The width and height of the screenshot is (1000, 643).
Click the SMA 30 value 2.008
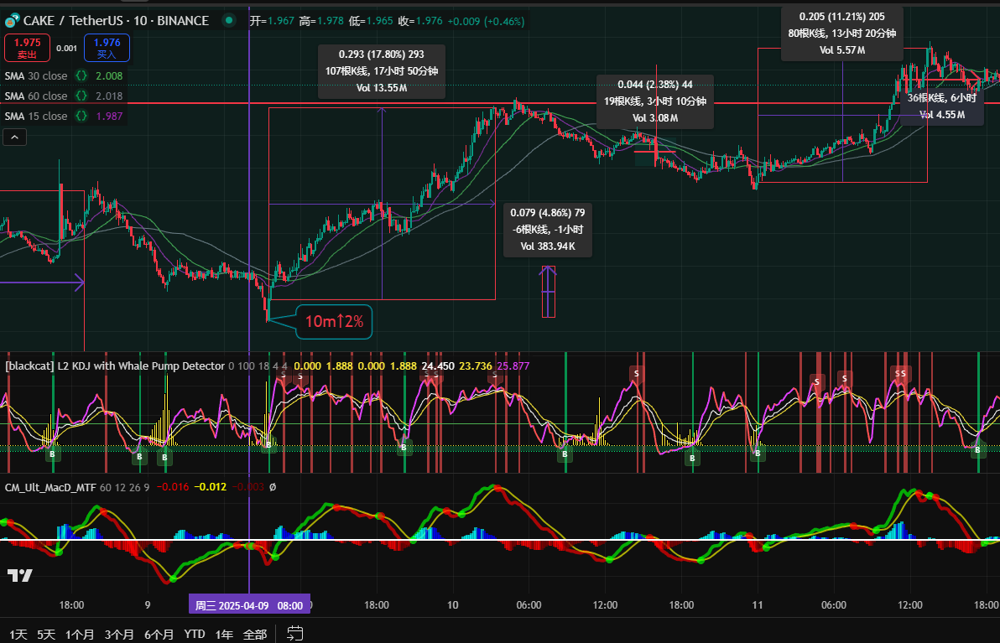point(109,75)
